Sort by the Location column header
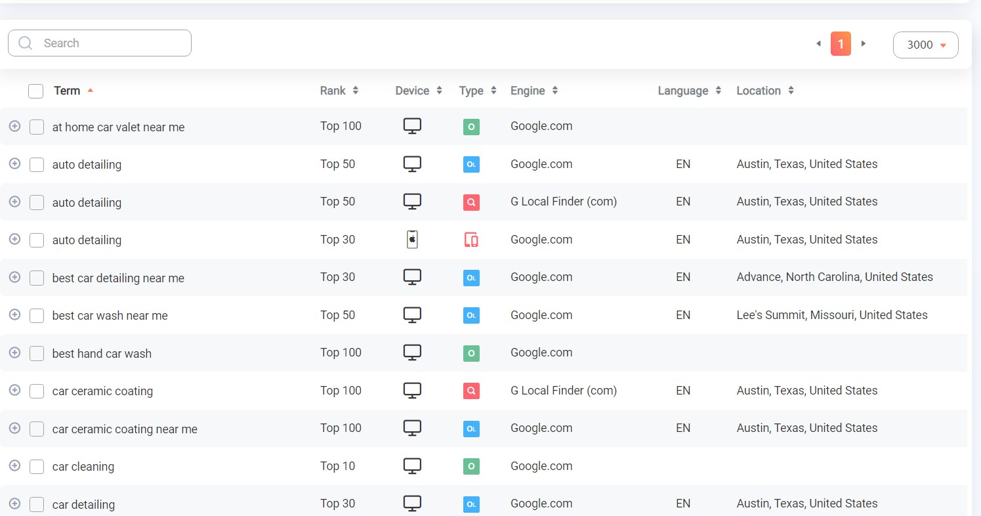The image size is (981, 516). 765,91
